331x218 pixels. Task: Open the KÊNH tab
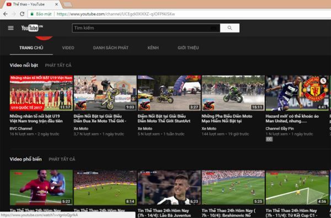153,48
